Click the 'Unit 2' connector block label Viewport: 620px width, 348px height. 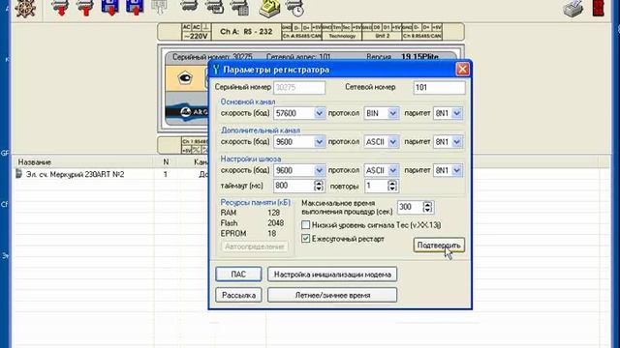382,36
